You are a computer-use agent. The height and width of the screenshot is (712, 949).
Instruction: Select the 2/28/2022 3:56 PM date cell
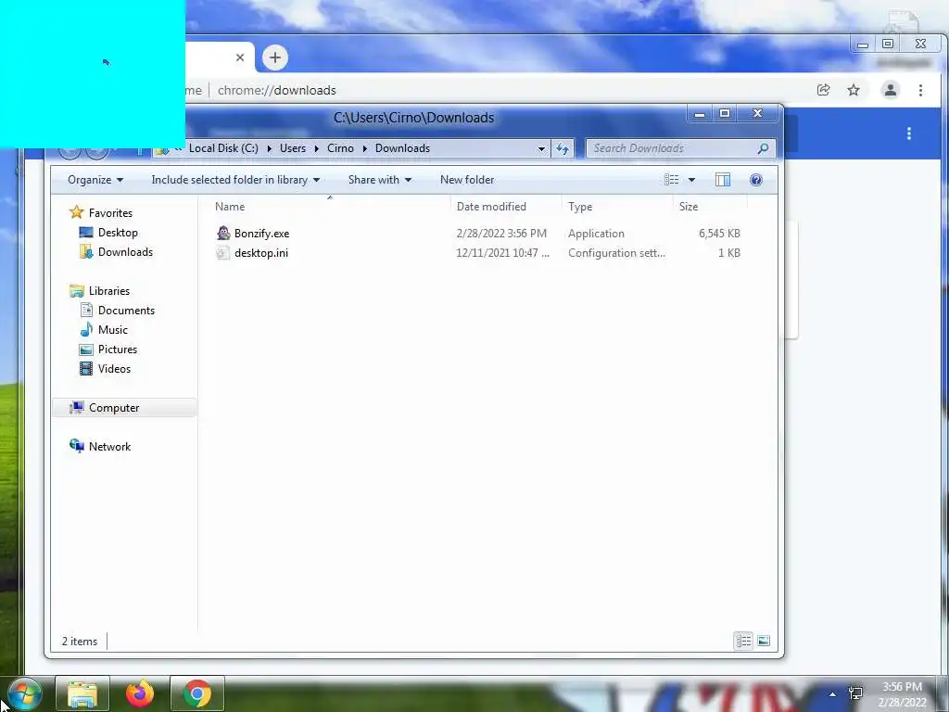coord(501,233)
